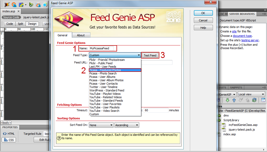This screenshot has width=267, height=152.
Task: Choose YouTube - User Favorites option
Action: tap(115, 104)
